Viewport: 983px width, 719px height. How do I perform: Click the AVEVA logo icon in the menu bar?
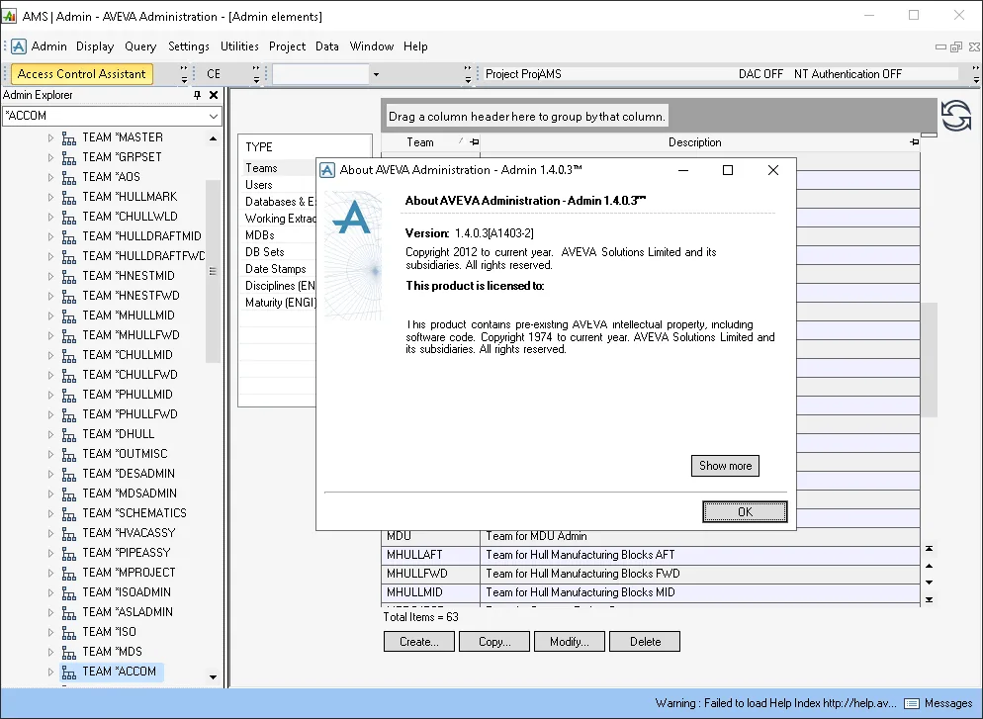pos(19,46)
